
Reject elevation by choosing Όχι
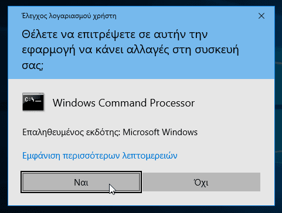tap(201, 183)
